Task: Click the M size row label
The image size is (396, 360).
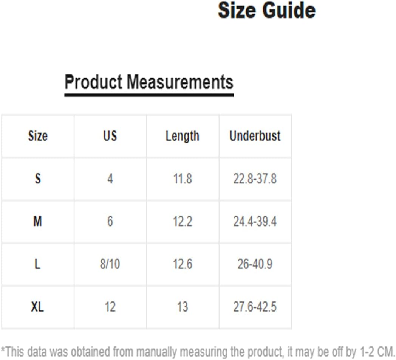Action: click(38, 222)
